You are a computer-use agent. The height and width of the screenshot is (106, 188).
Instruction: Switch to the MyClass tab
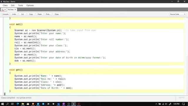[x=11, y=9]
